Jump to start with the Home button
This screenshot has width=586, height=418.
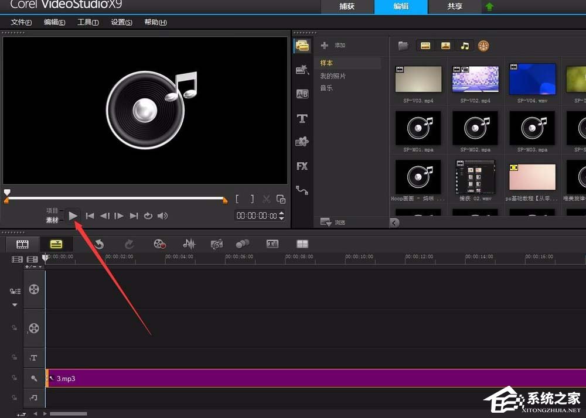tap(90, 215)
